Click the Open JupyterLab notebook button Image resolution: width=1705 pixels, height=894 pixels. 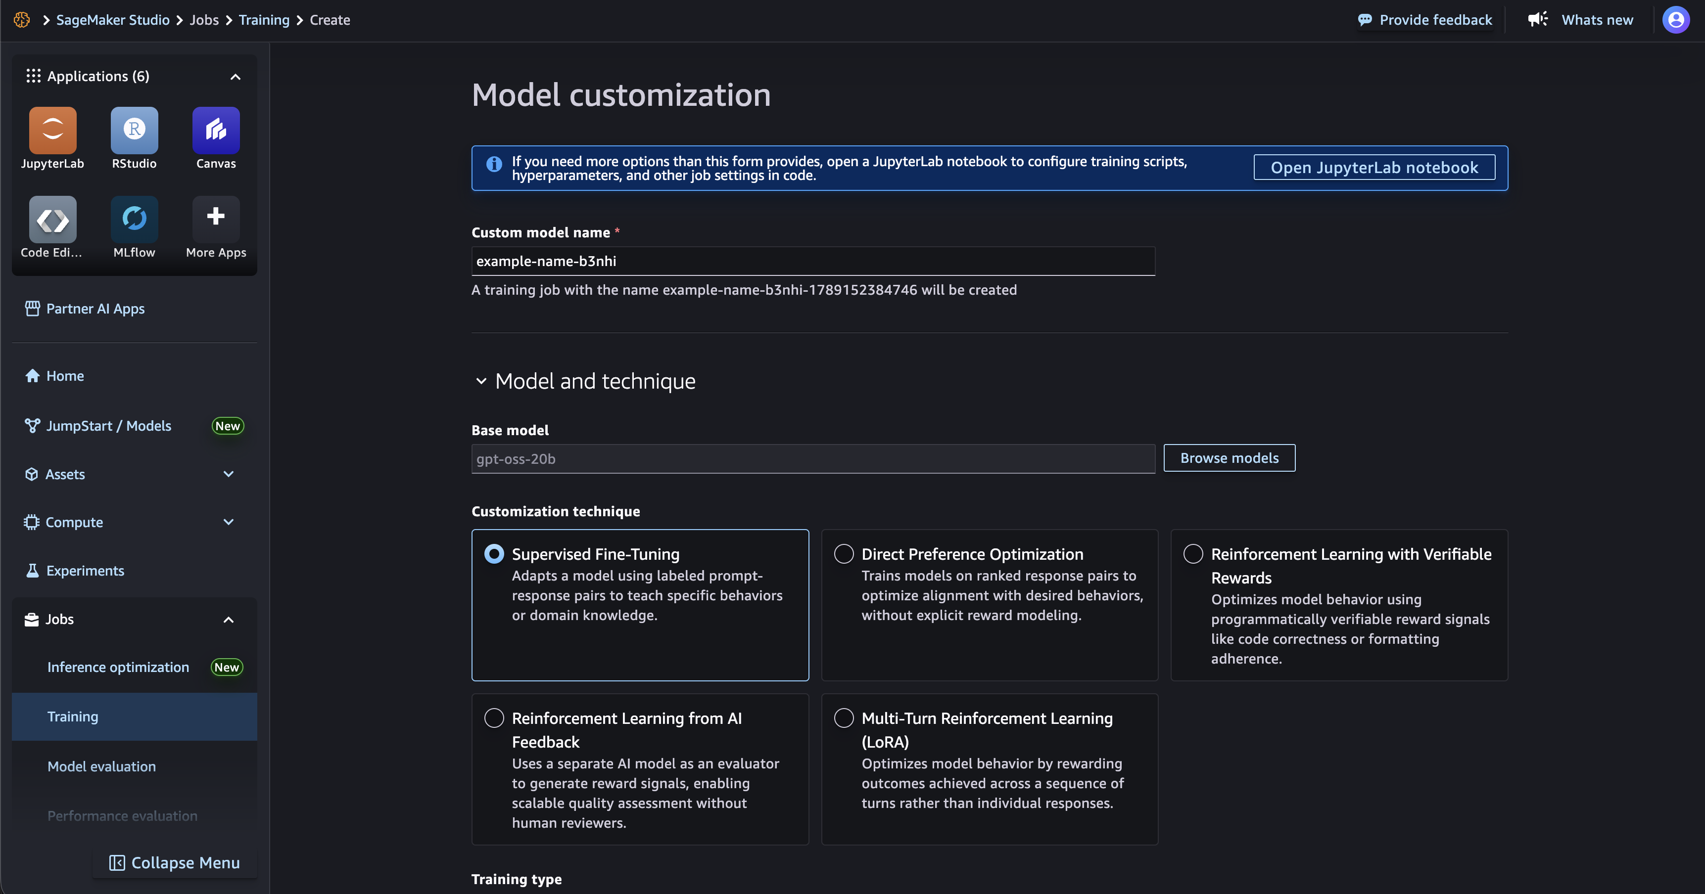[x=1374, y=167]
